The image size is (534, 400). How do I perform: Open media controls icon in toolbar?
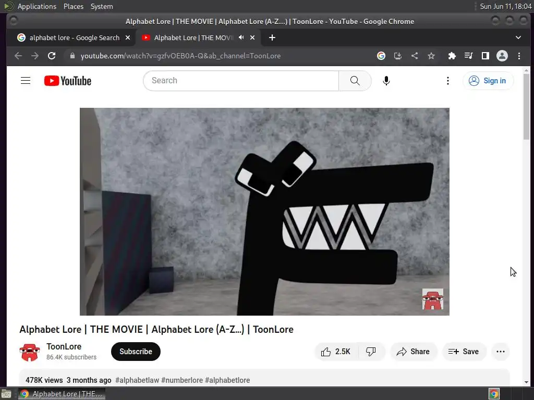pyautogui.click(x=469, y=56)
